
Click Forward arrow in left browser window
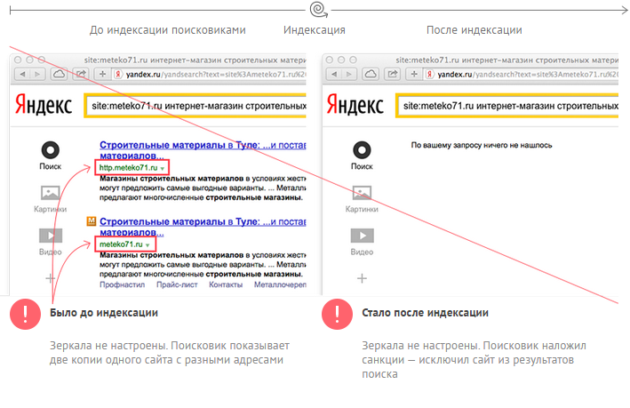click(37, 74)
